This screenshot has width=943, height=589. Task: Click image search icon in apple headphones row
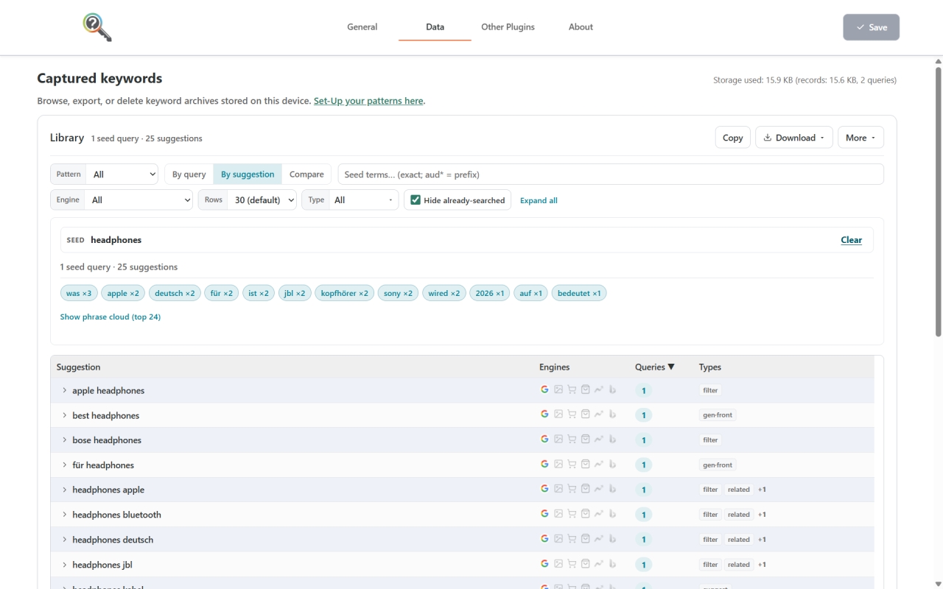point(558,389)
